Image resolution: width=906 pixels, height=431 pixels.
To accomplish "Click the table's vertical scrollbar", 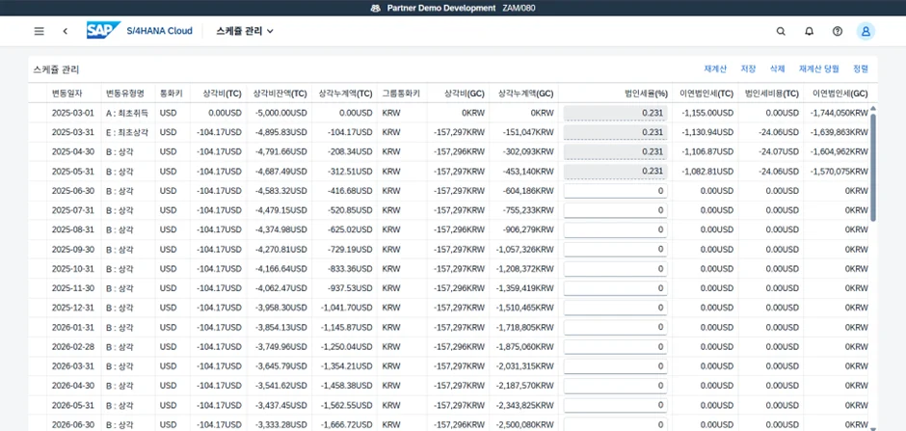I will tap(873, 164).
